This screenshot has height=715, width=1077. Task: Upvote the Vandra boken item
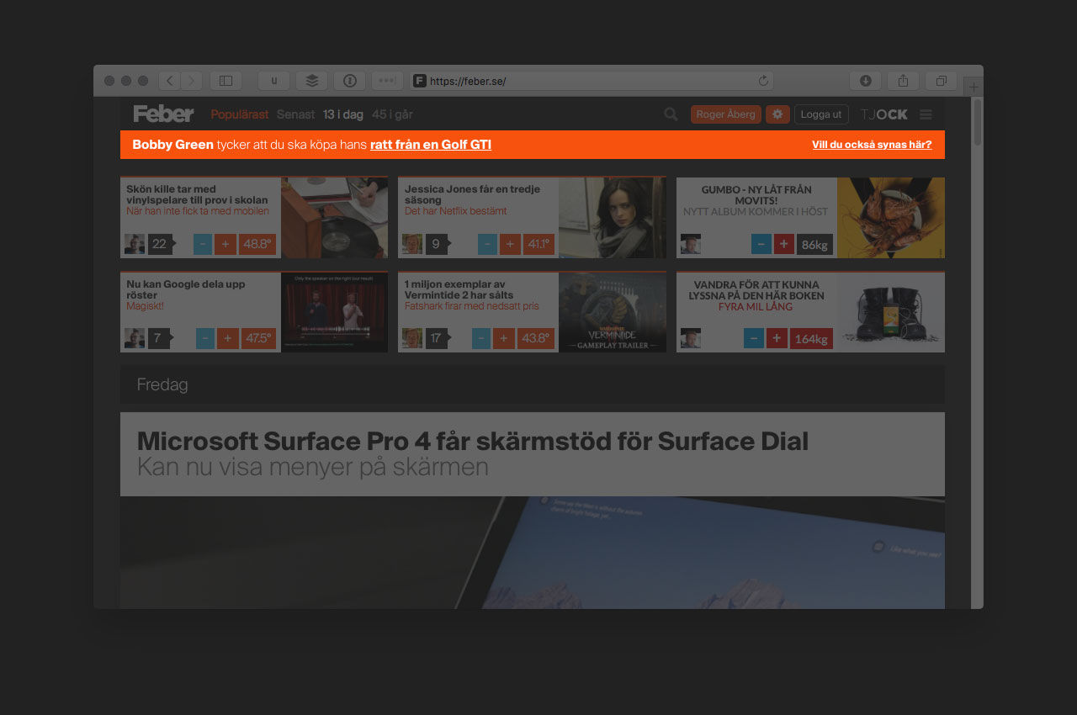[777, 338]
